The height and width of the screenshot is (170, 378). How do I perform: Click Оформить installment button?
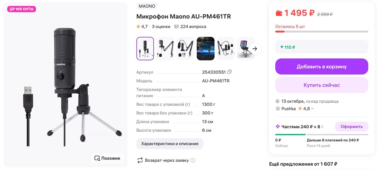click(x=351, y=126)
